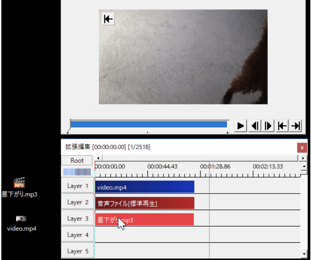
Task: Open the video.mp4 file on the desktop
Action: pyautogui.click(x=21, y=219)
